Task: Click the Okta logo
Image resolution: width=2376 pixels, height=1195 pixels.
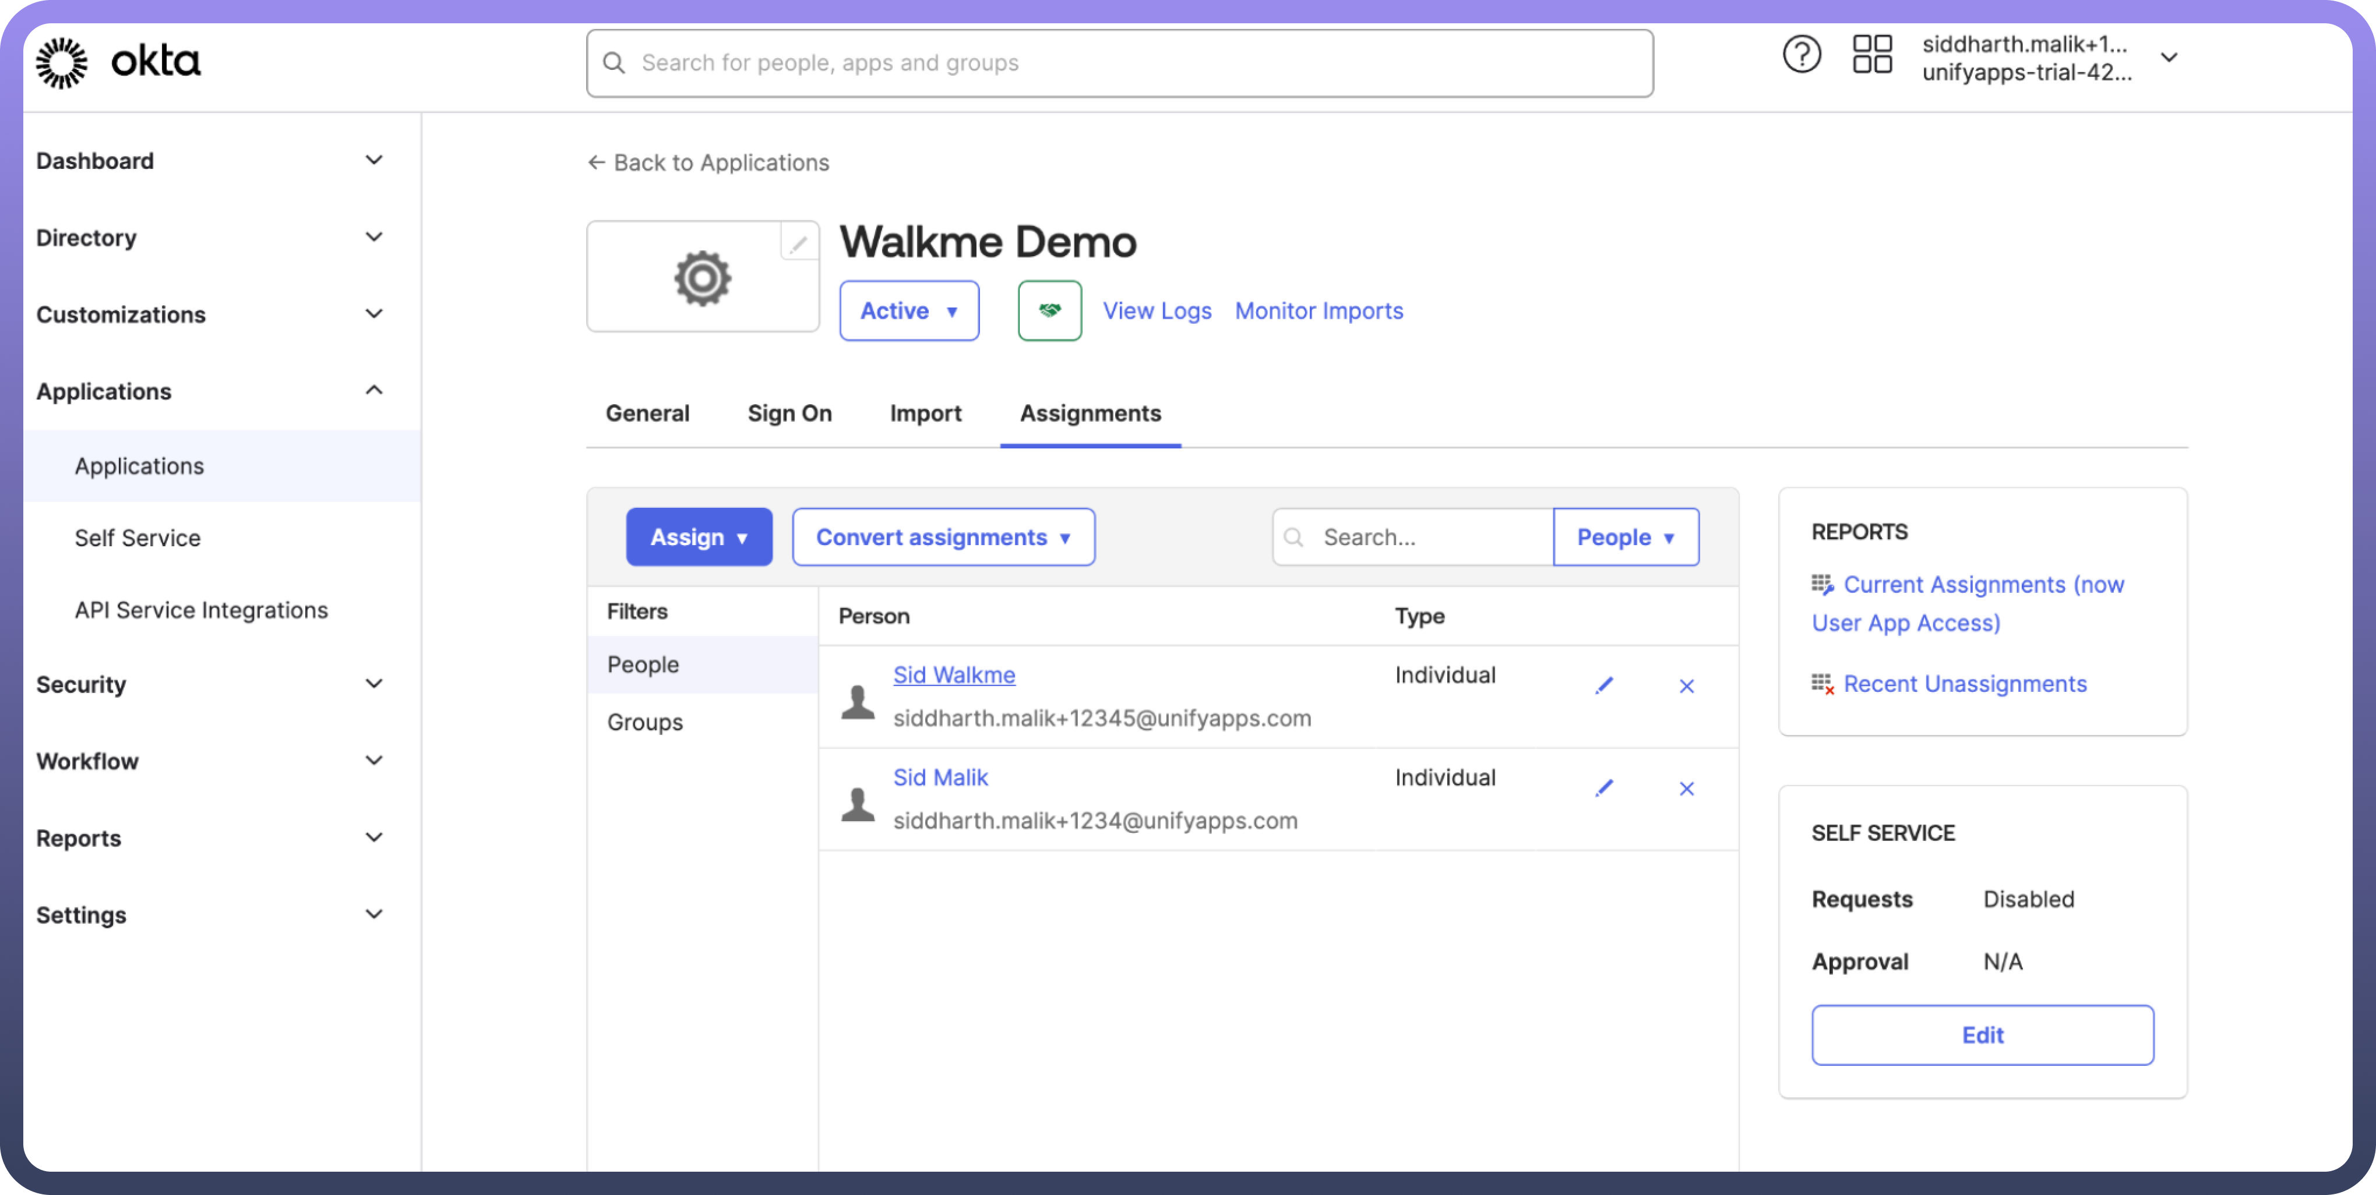Action: point(117,63)
